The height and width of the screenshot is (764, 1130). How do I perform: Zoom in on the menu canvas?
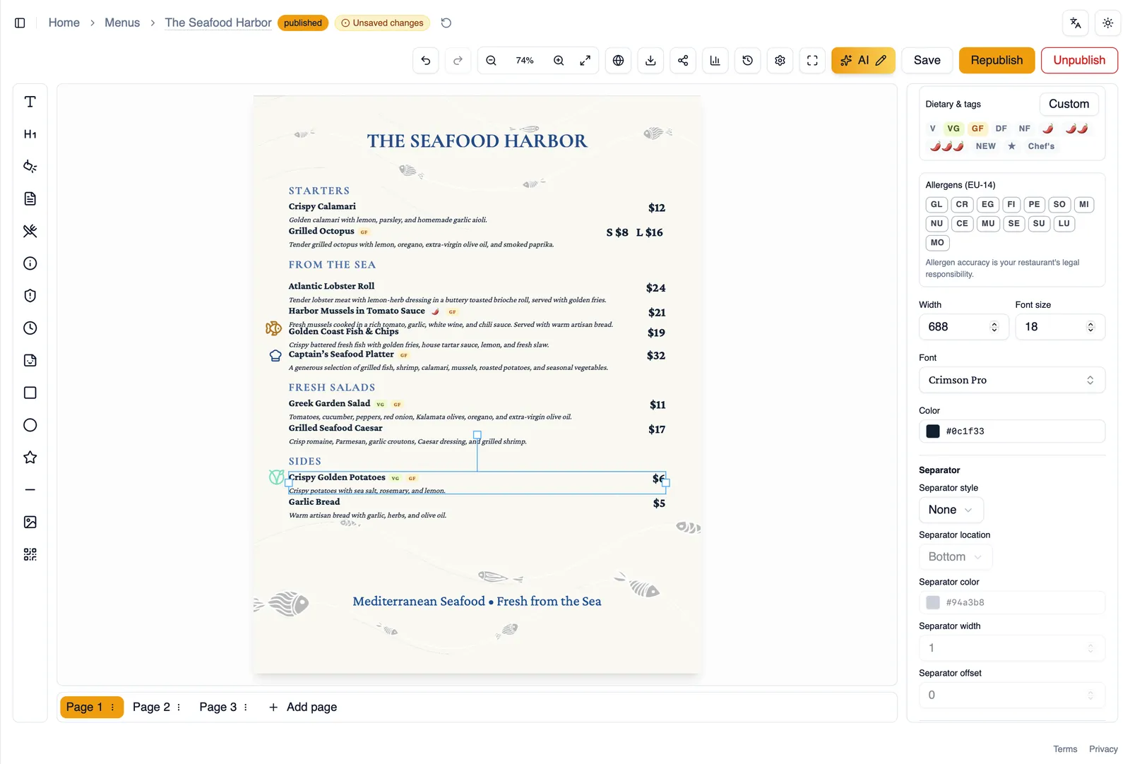(559, 61)
